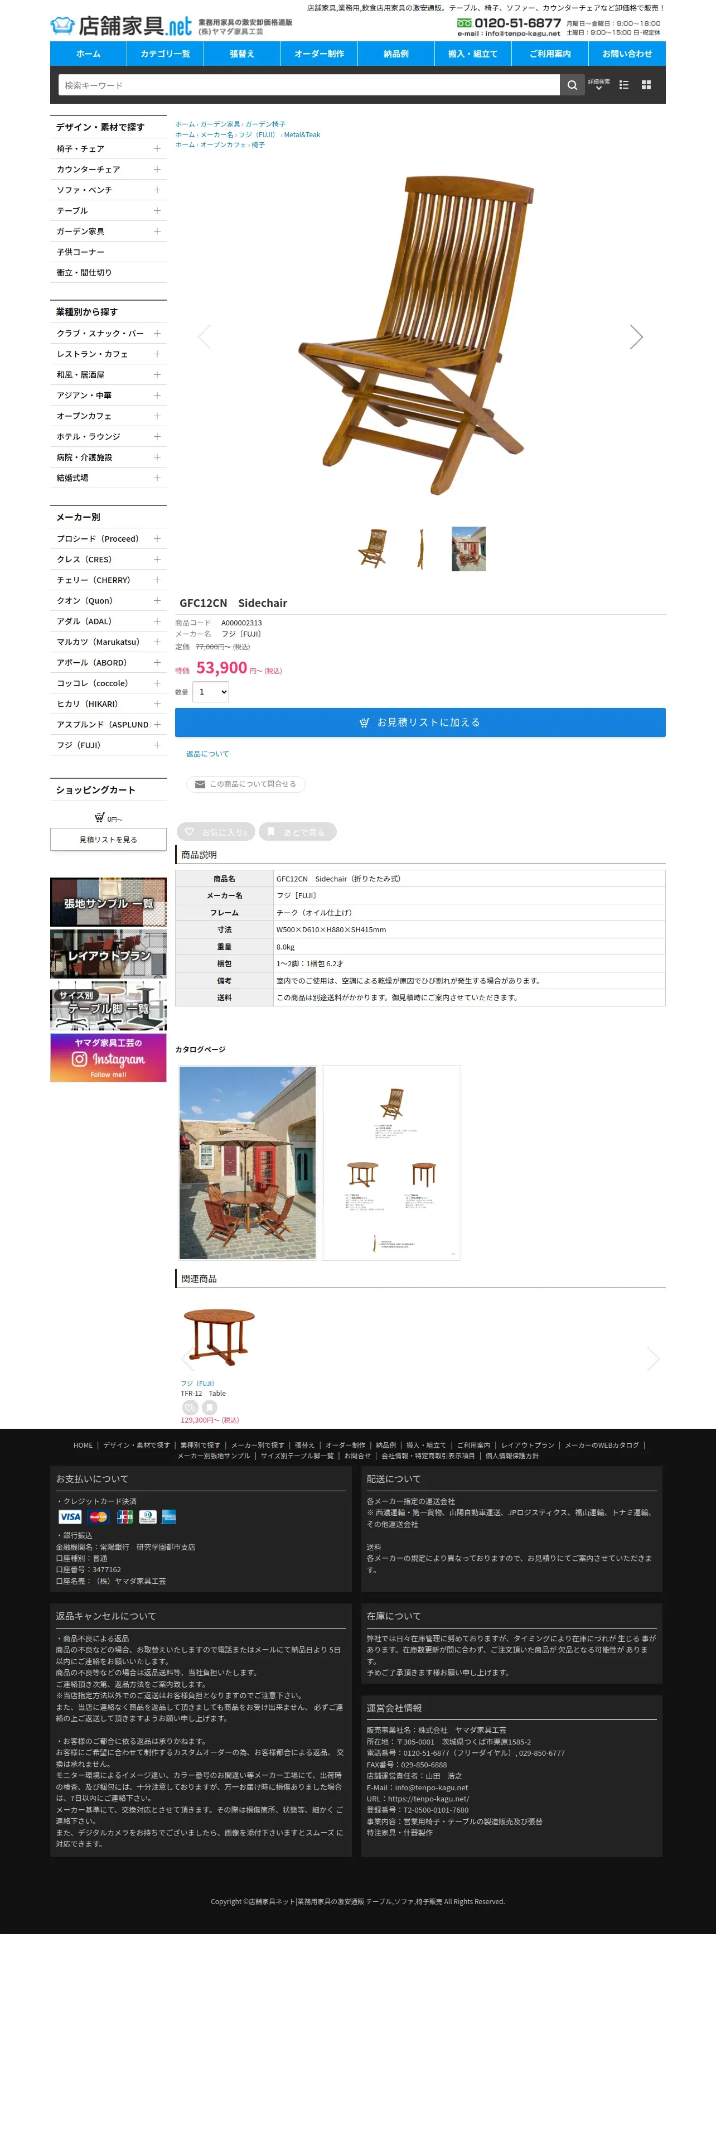716x2149 pixels.
Task: Expand the 椅子・チェア category
Action: click(x=157, y=148)
